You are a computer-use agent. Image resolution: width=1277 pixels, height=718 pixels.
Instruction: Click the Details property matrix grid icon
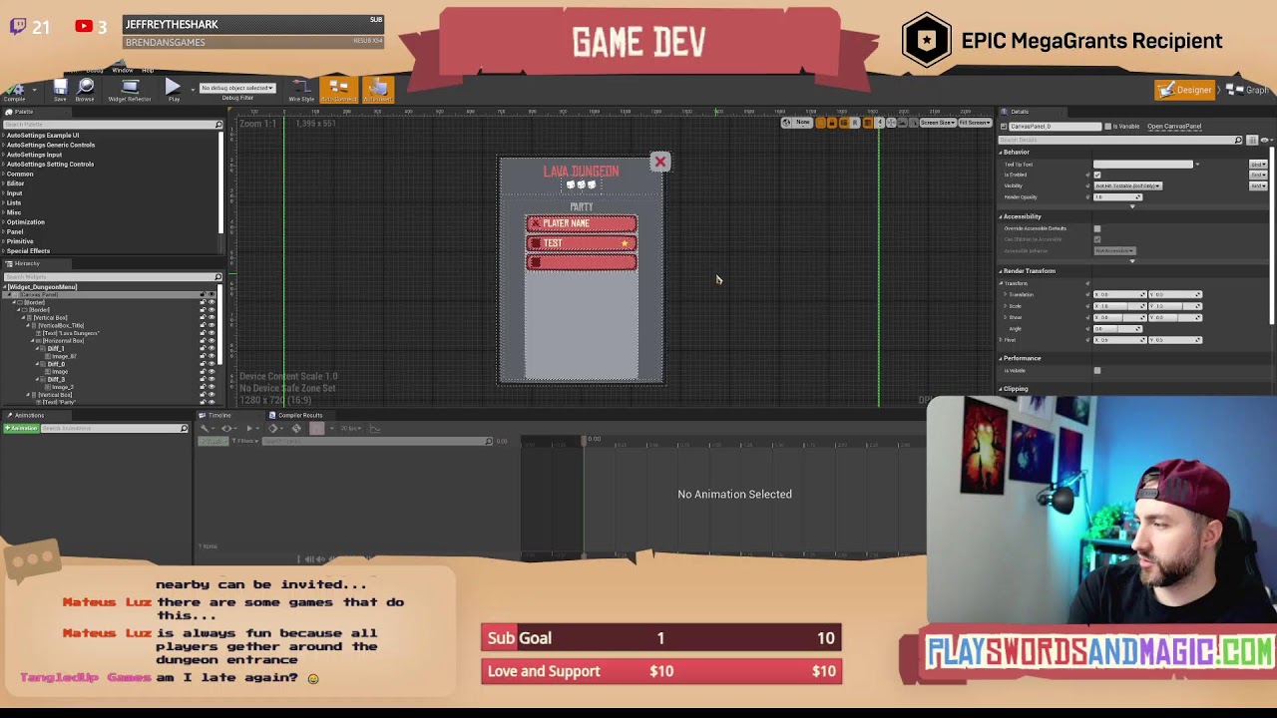point(1252,140)
